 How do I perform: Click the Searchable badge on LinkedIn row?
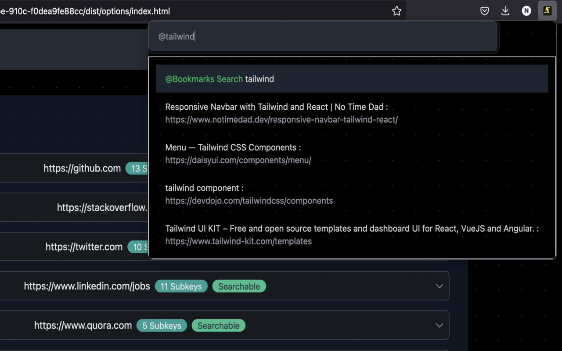(x=239, y=287)
